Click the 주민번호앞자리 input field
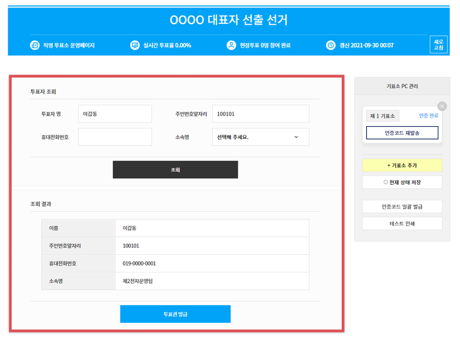 tap(260, 114)
